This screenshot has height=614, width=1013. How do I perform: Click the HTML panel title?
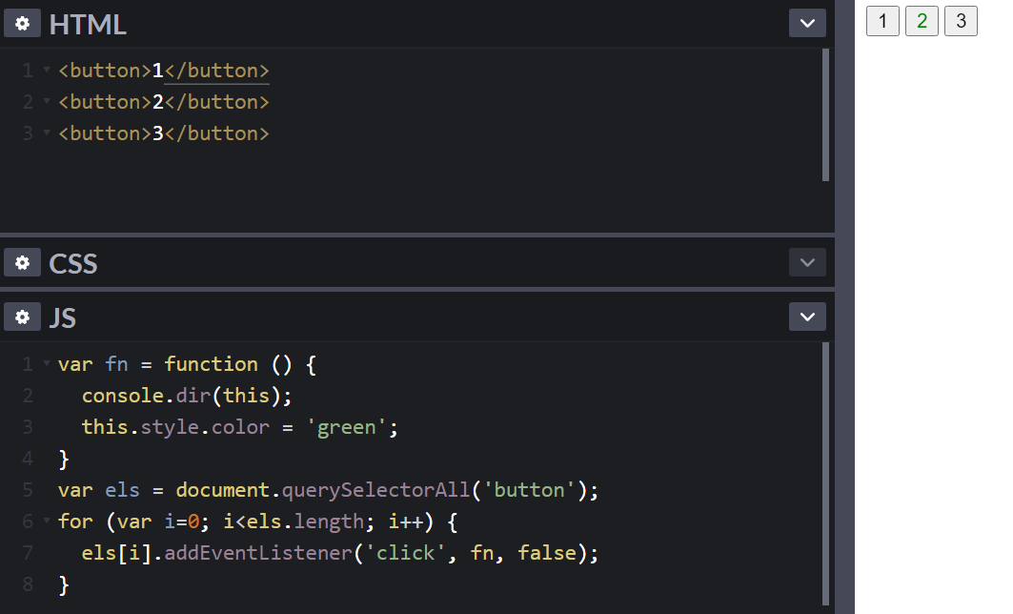88,25
